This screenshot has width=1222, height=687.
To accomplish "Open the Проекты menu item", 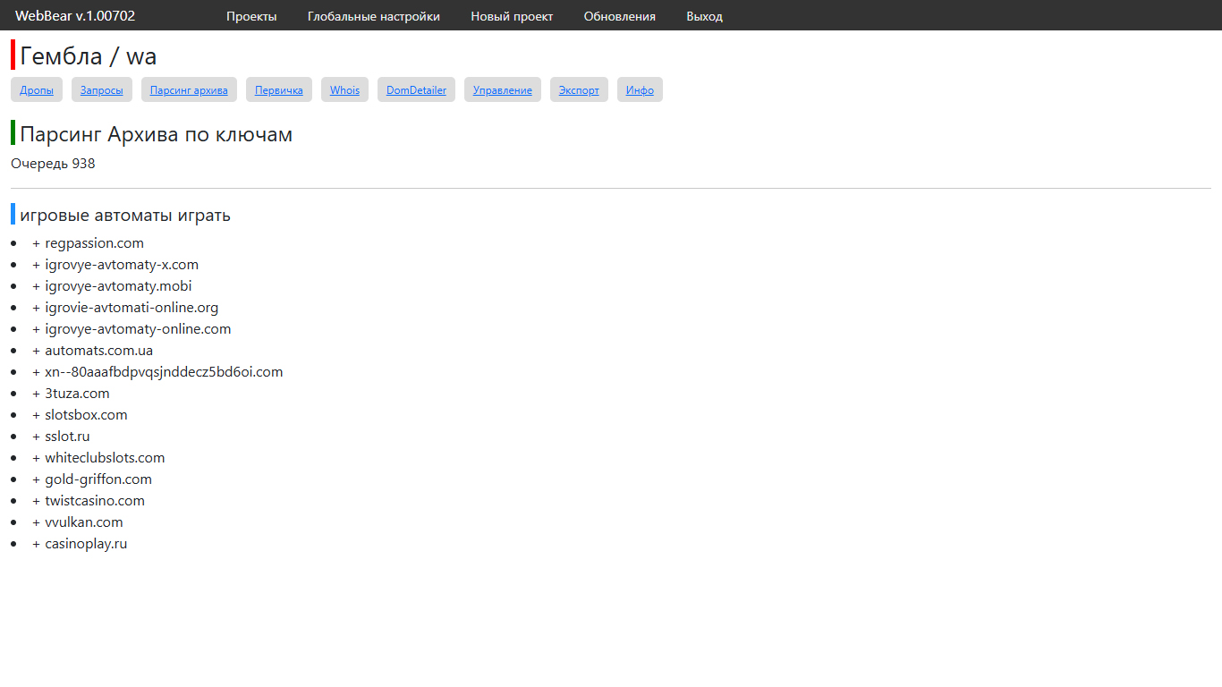I will (251, 16).
